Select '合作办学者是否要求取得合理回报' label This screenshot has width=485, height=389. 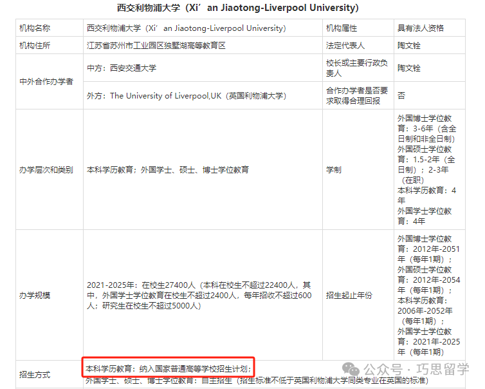pyautogui.click(x=357, y=95)
